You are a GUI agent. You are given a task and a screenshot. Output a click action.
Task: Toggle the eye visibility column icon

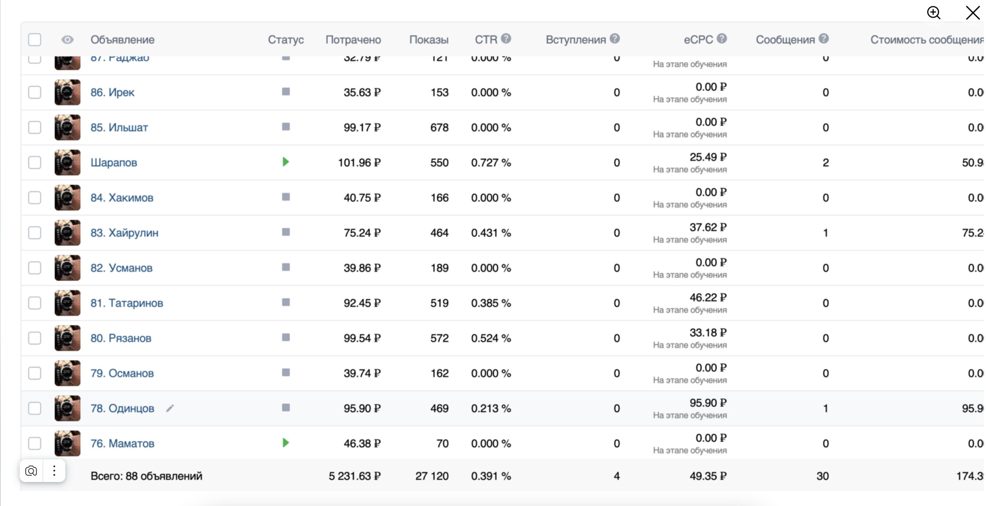(67, 40)
